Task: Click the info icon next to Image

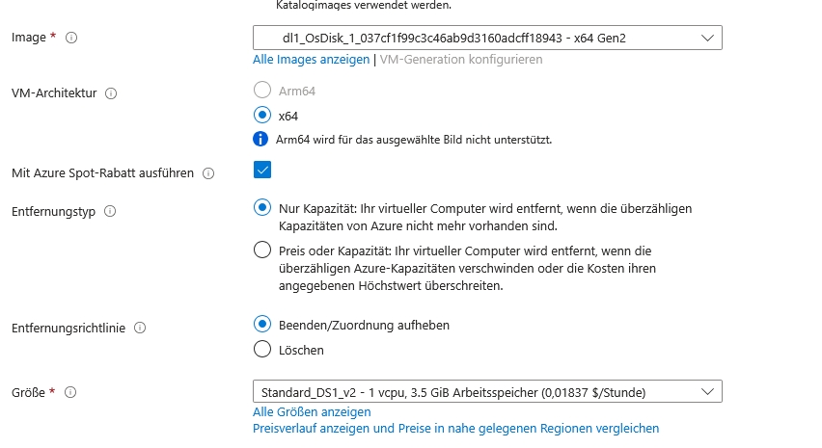Action: coord(71,38)
